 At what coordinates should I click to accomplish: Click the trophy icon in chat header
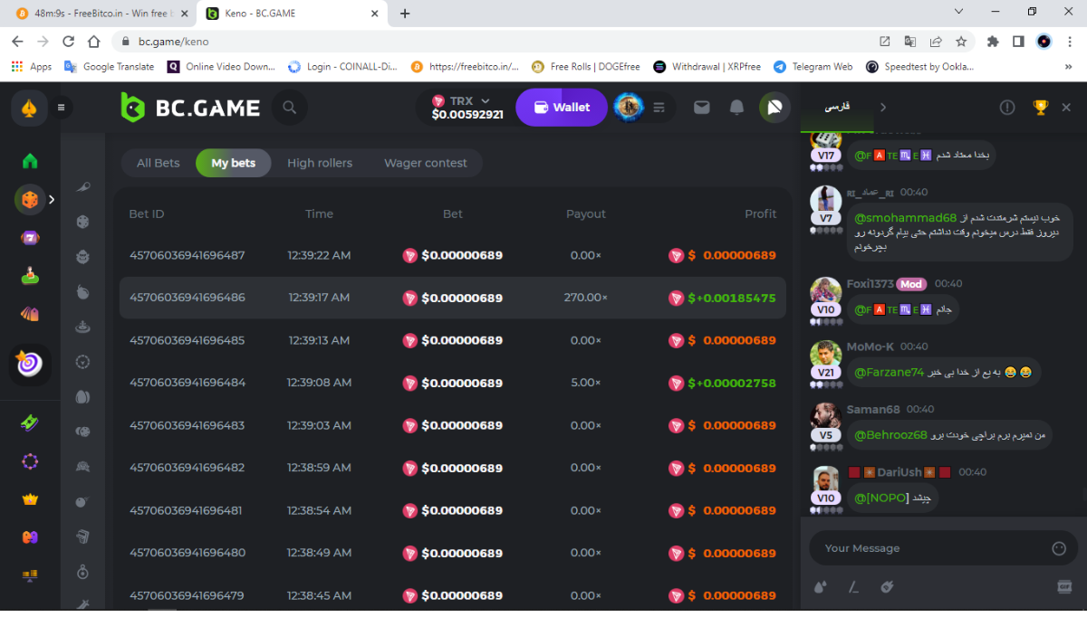(1040, 108)
